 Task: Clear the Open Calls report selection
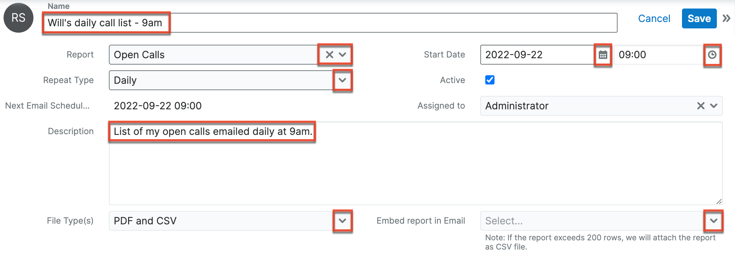pos(329,55)
